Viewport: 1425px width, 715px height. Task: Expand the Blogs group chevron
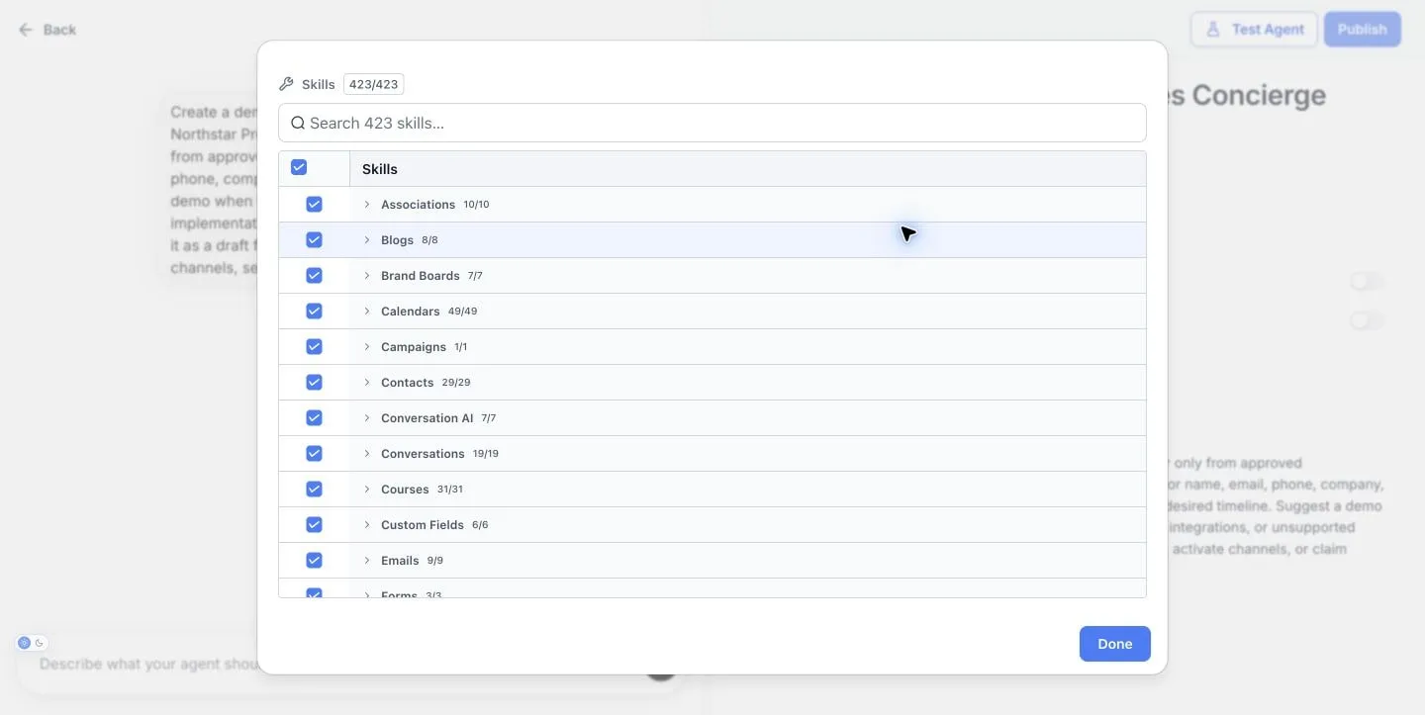click(367, 240)
